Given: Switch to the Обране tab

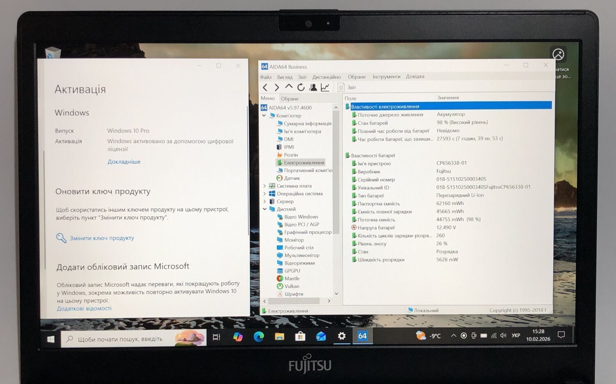Looking at the screenshot, I should coord(290,99).
